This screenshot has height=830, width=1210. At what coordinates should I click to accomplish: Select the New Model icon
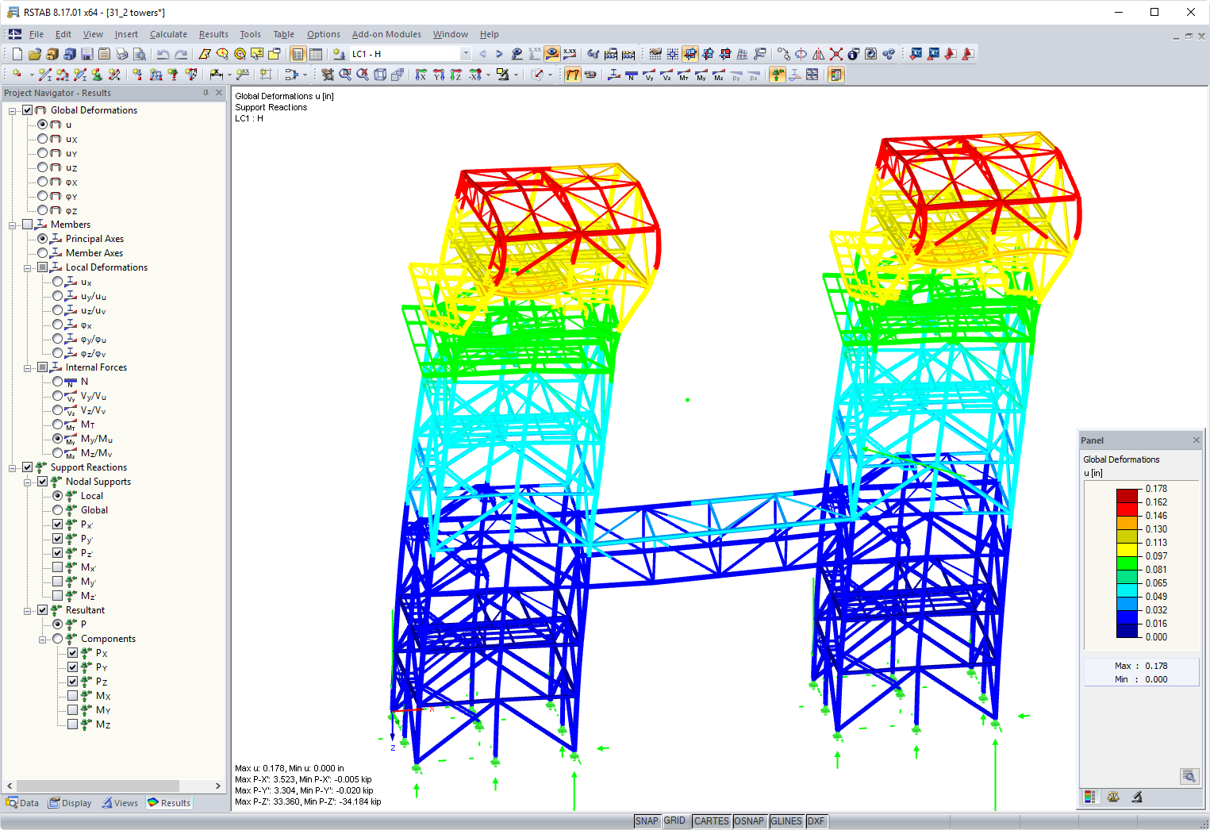pyautogui.click(x=16, y=53)
